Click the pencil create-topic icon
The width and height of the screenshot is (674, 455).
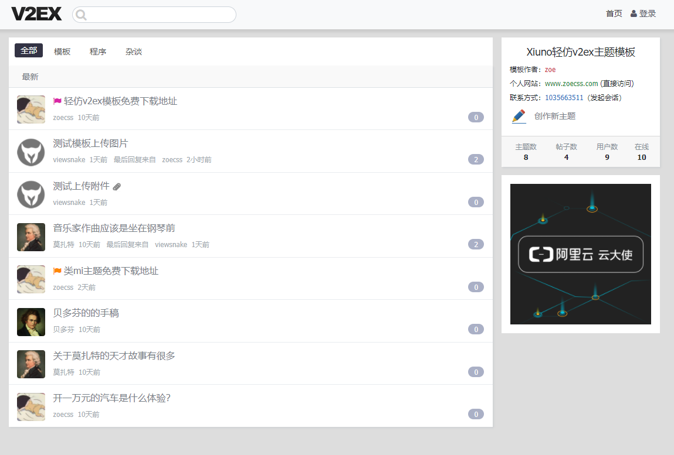519,117
